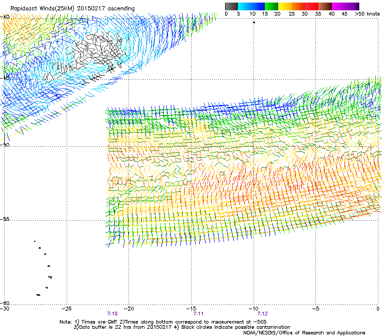382x336 pixels.
Task: Click the latitude axis label -60
Action: click(5, 303)
